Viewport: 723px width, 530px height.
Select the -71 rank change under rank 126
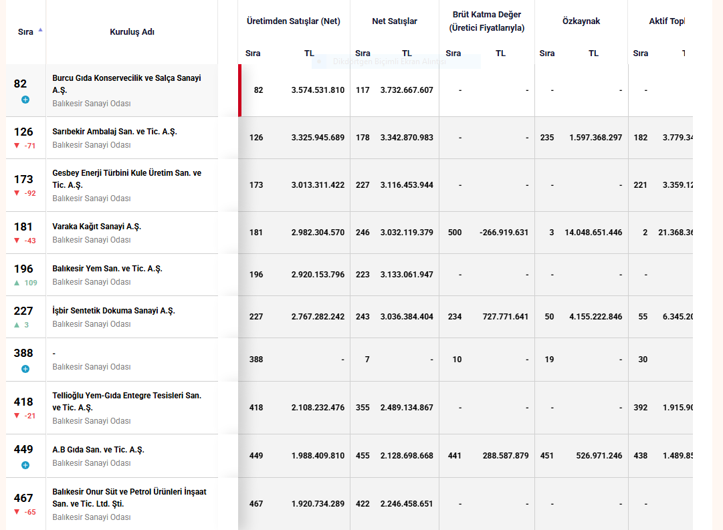tap(25, 146)
